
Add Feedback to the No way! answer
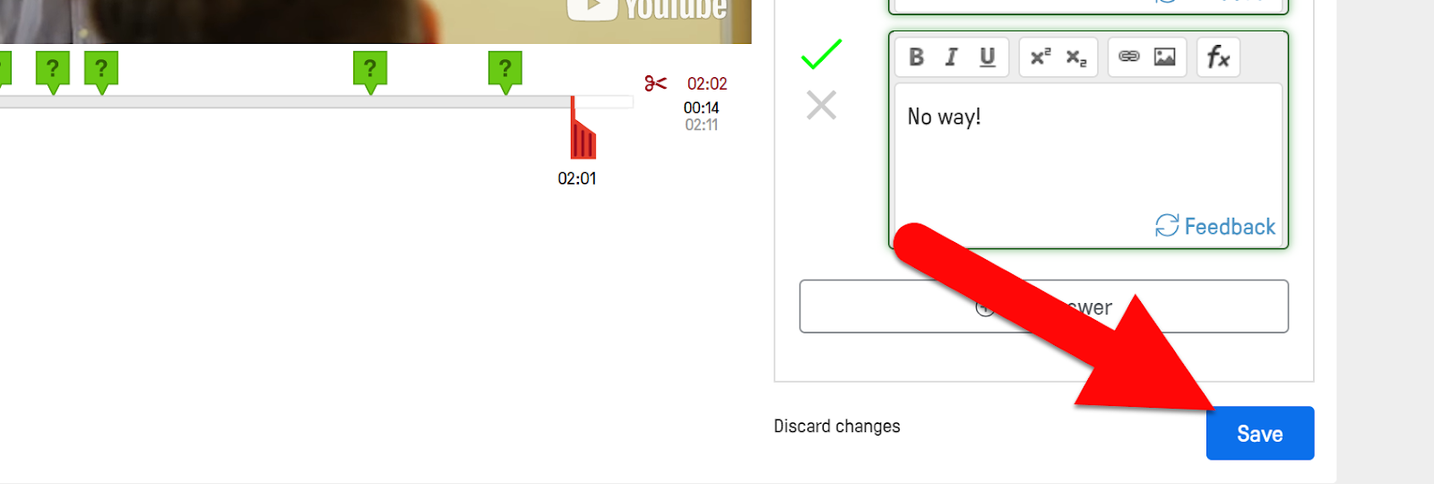1215,226
